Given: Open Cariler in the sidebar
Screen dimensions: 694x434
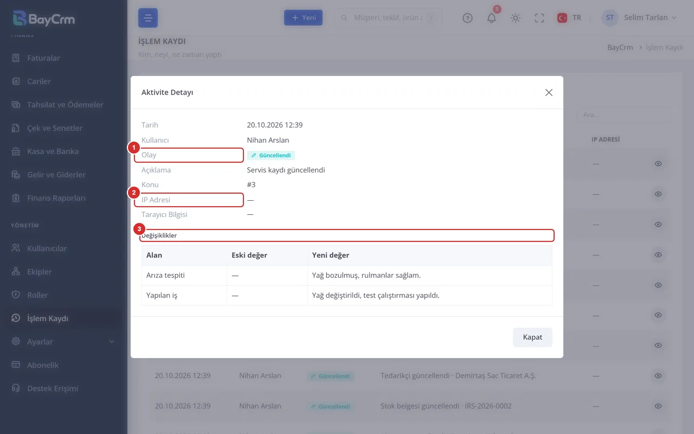Looking at the screenshot, I should 39,81.
